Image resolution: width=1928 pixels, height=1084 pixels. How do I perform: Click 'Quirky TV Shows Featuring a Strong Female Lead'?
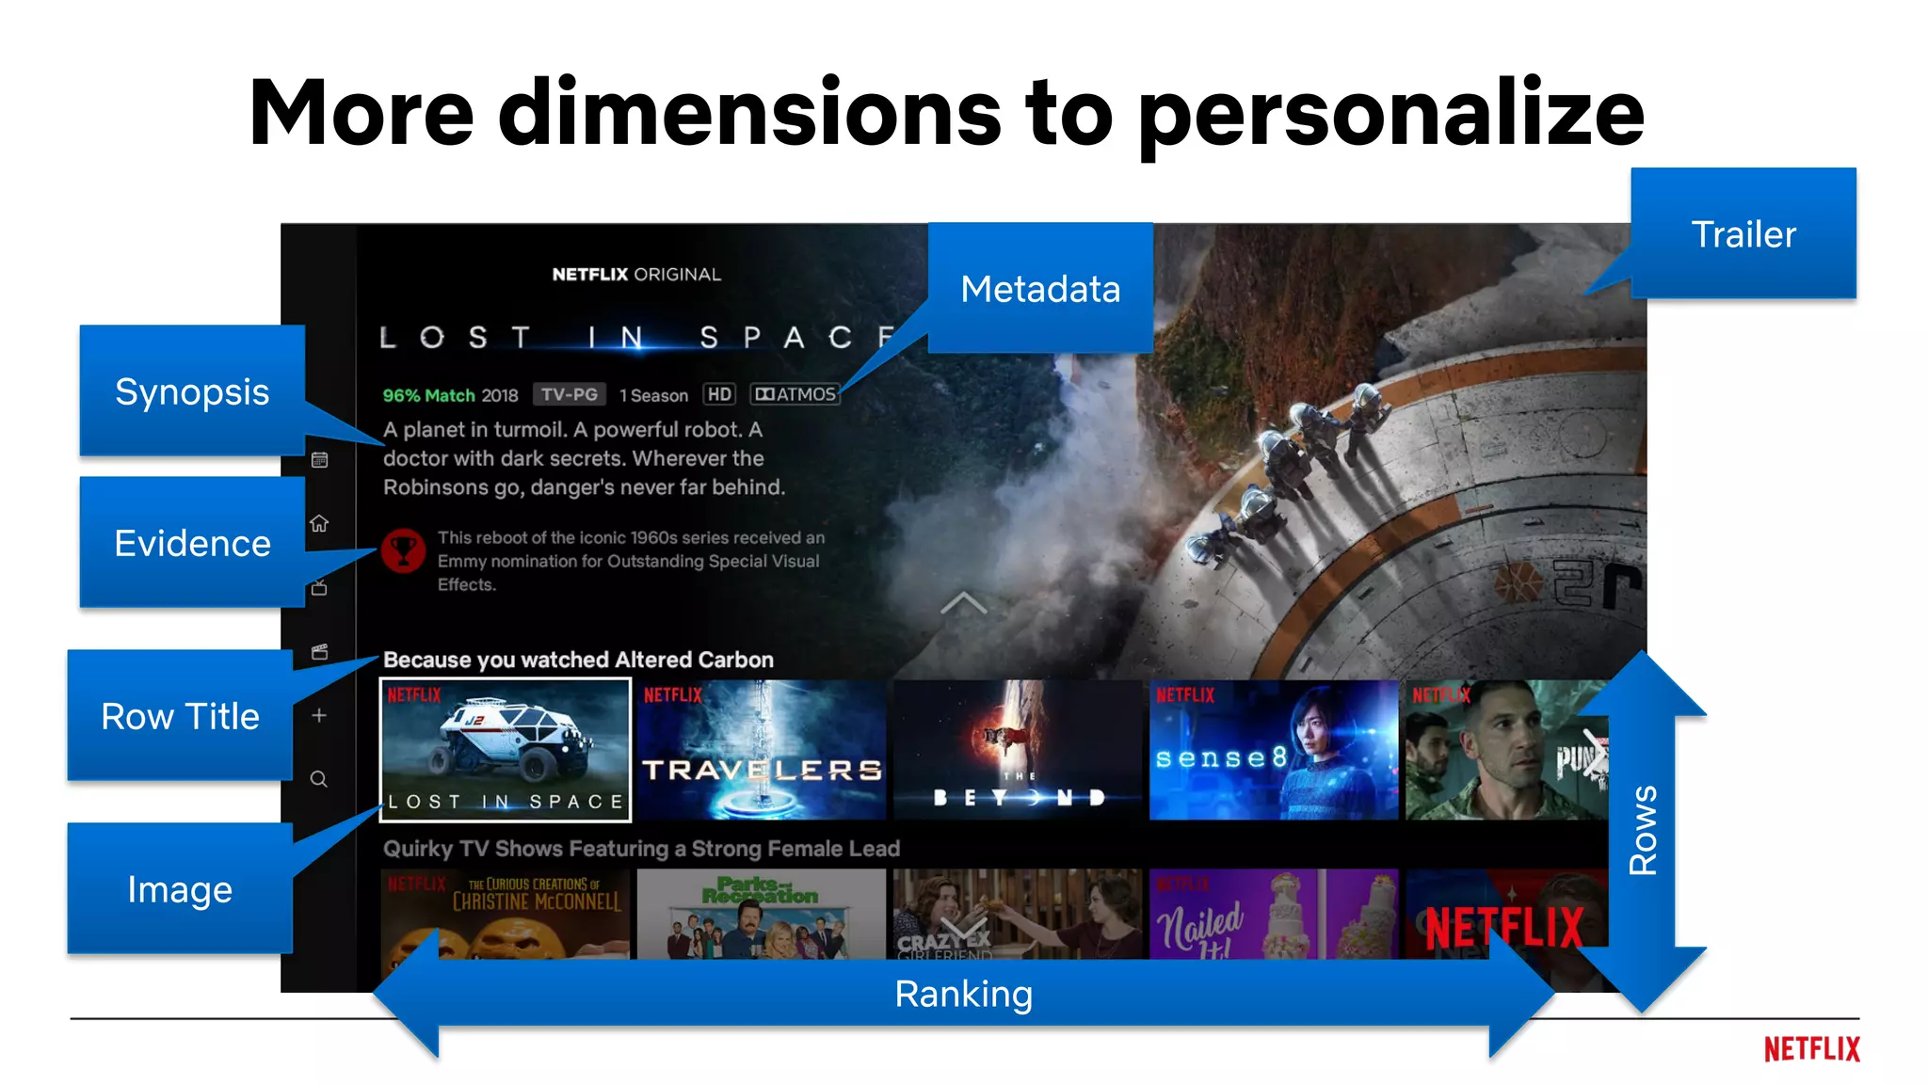641,849
